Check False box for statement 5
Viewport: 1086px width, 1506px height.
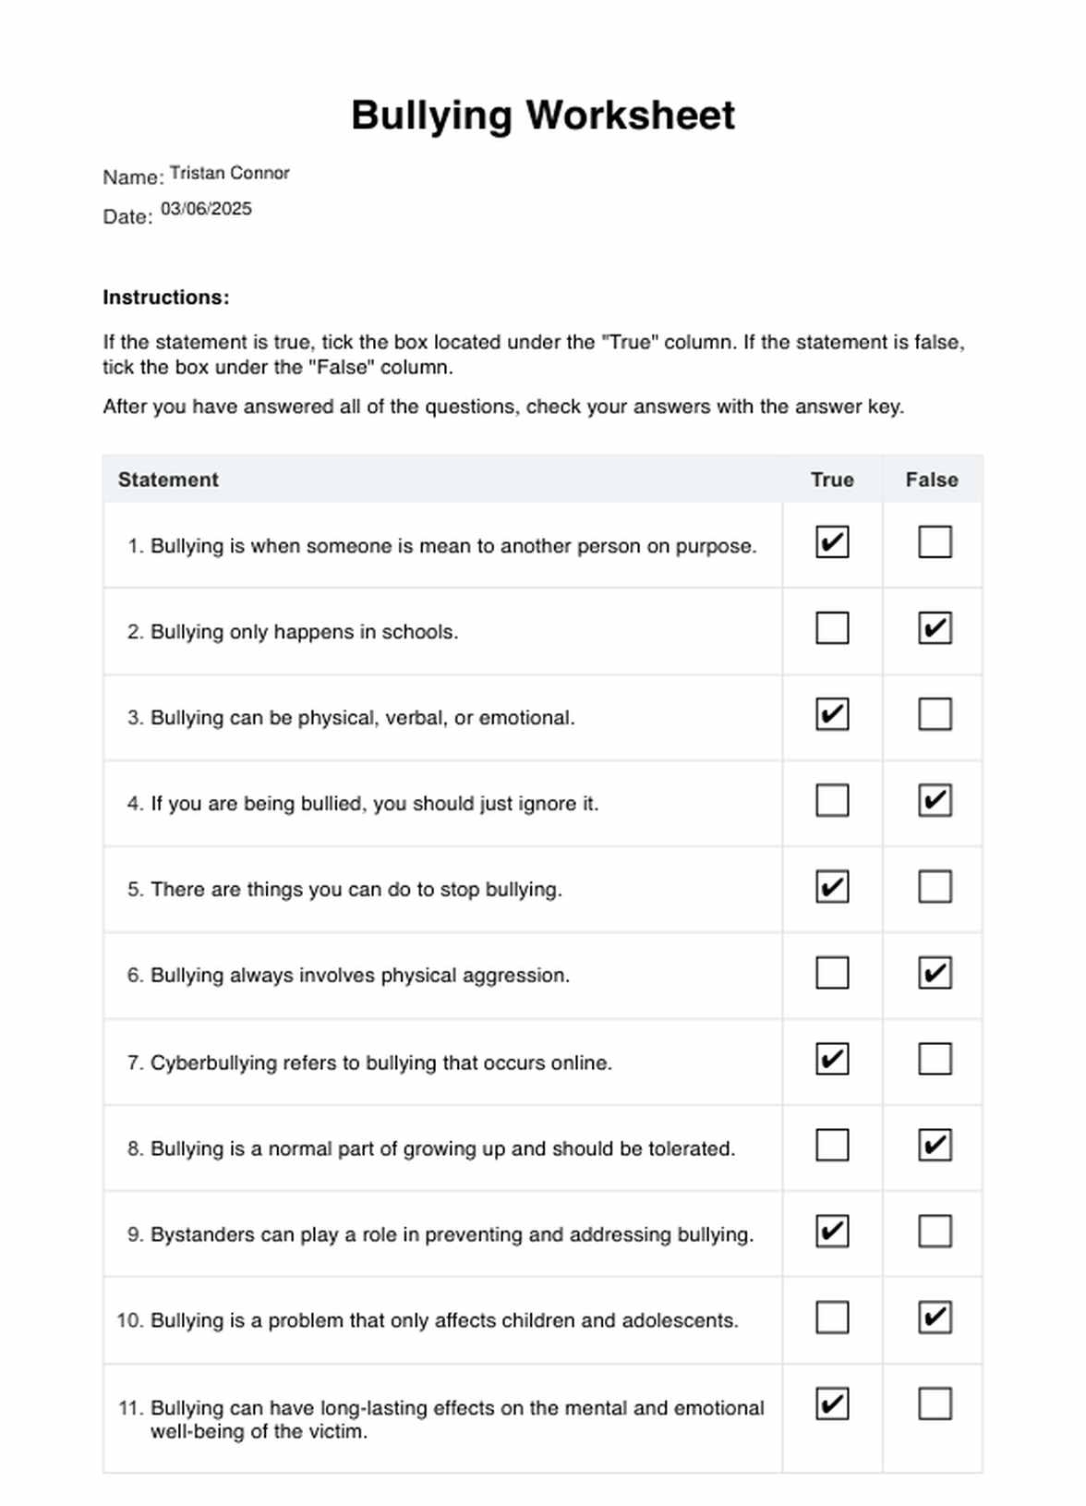(x=935, y=887)
